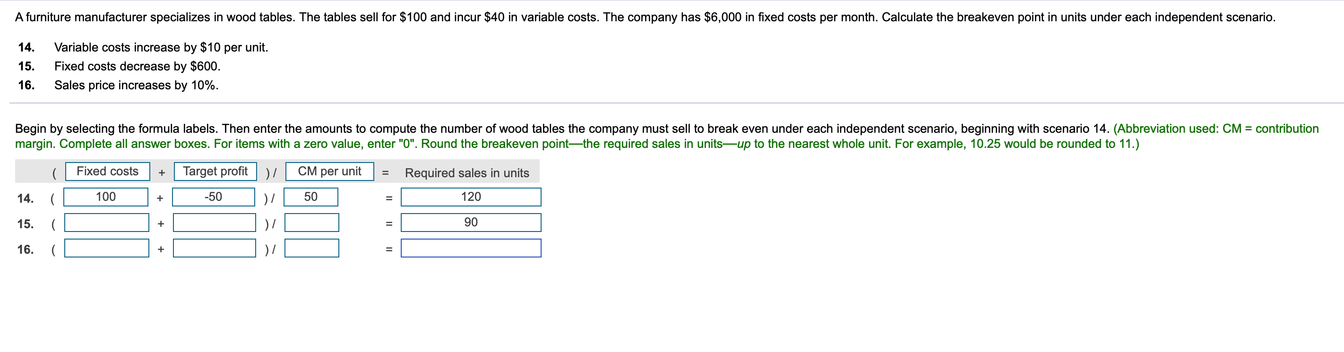The height and width of the screenshot is (352, 1344).
Task: Select the CM per unit formula label
Action: click(329, 171)
